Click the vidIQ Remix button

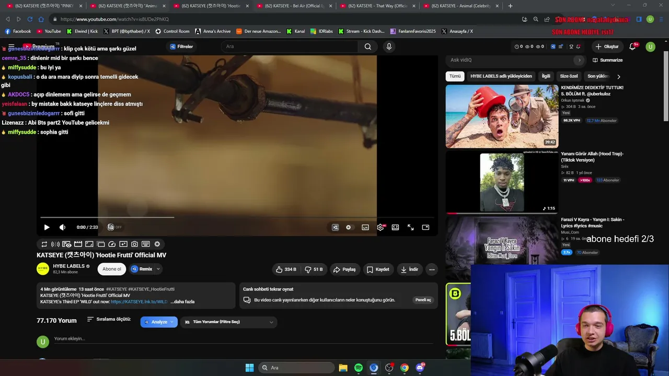coord(142,269)
